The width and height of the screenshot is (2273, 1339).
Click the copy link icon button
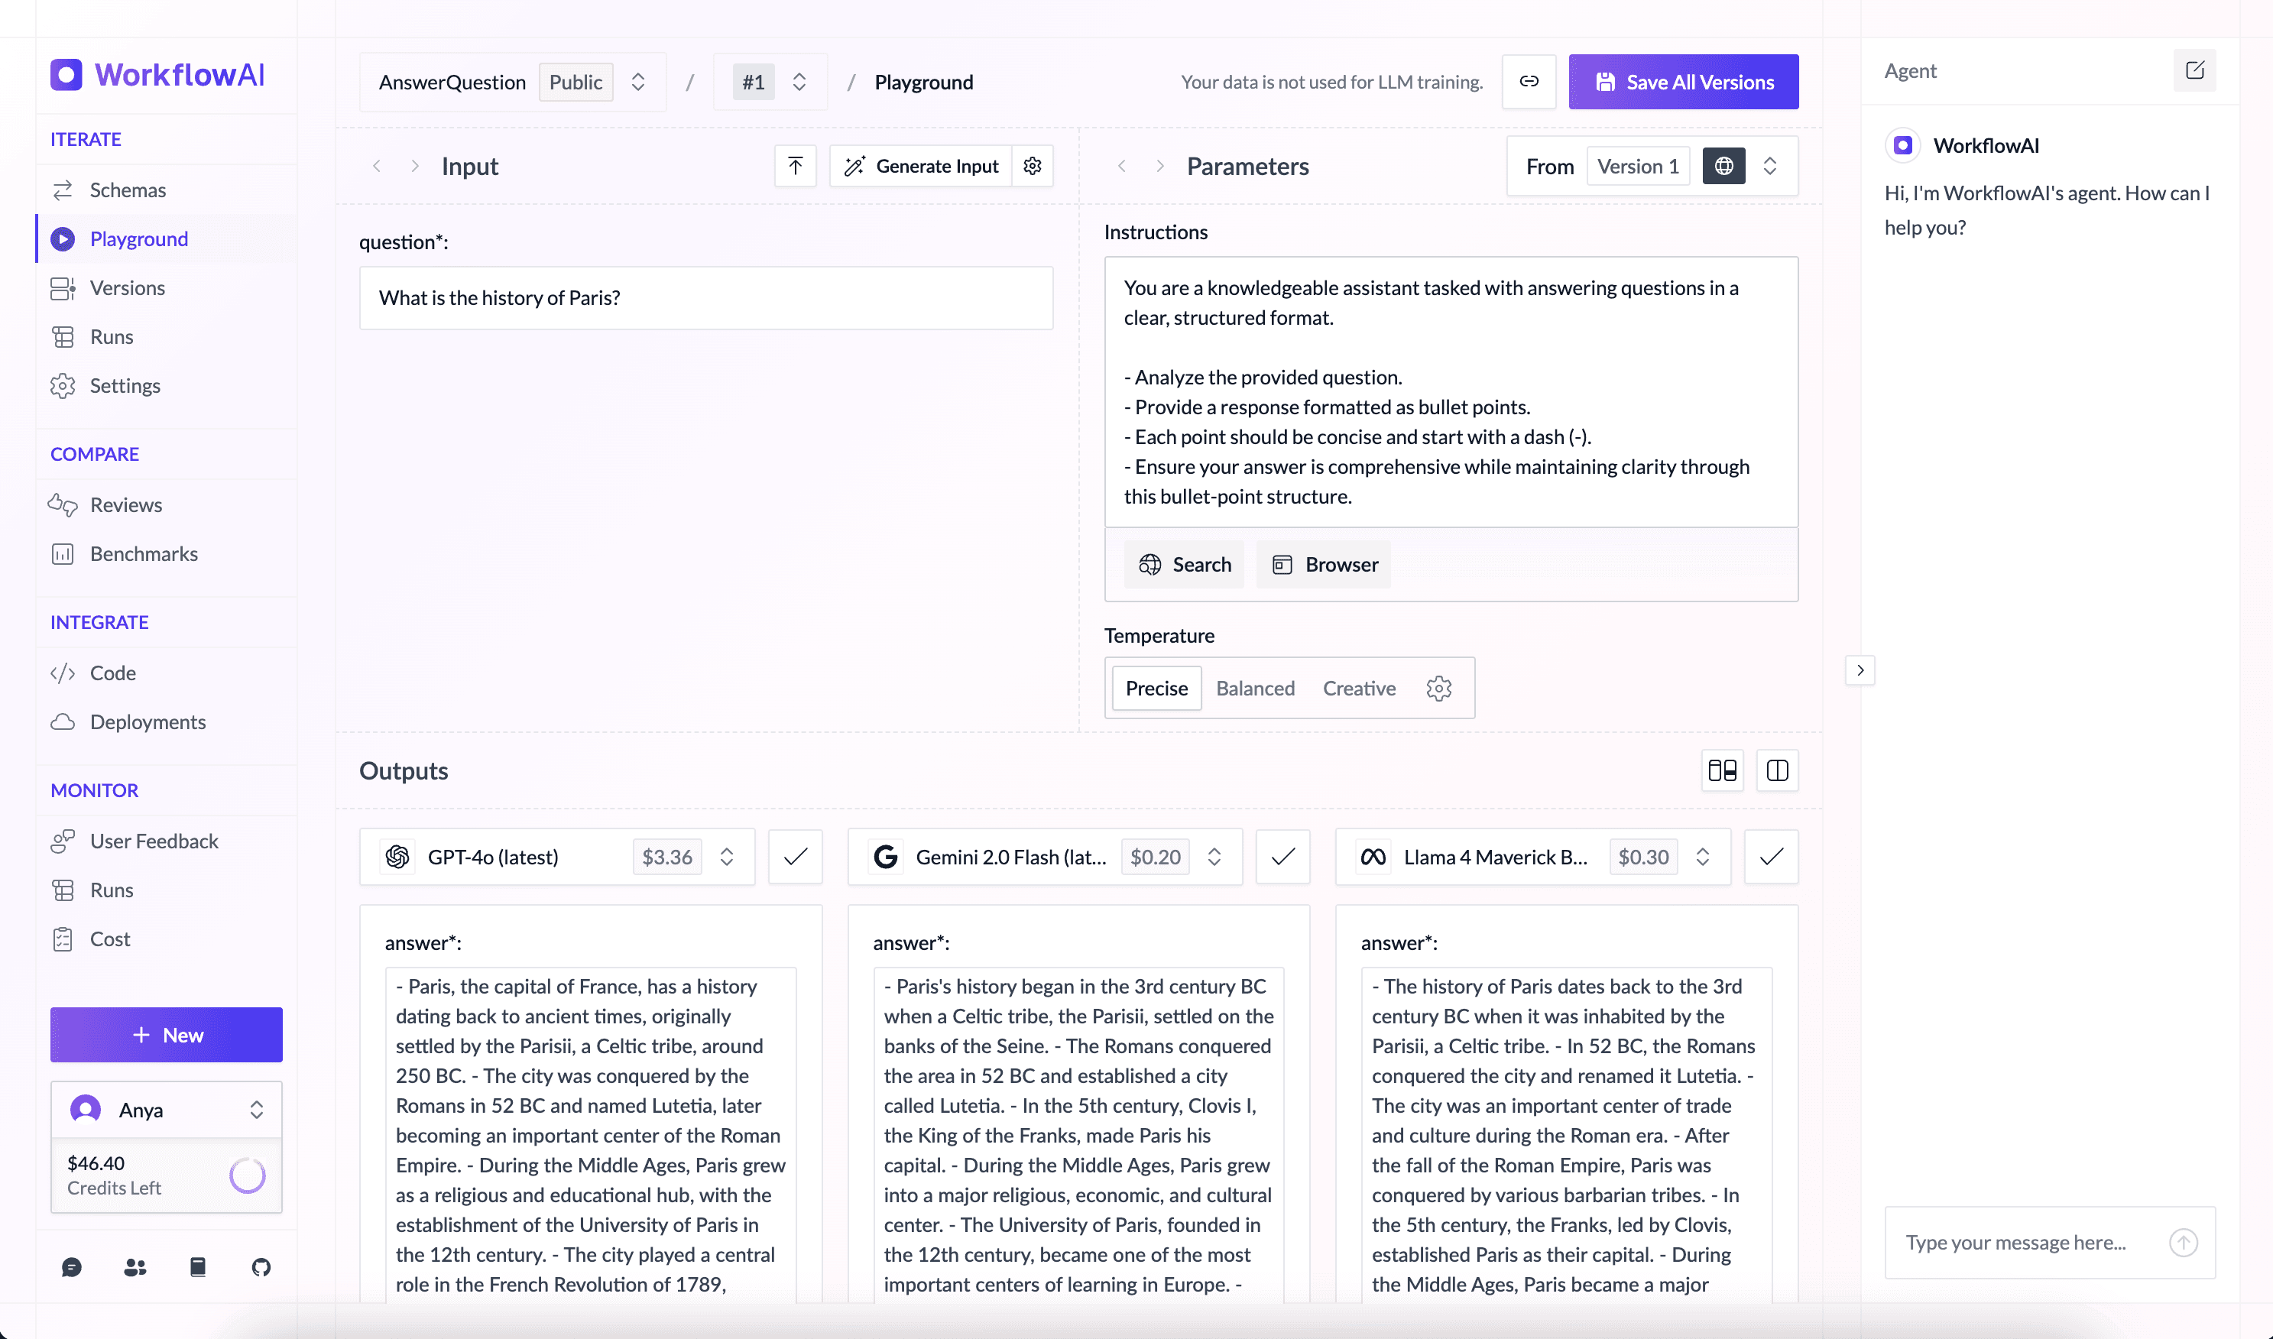click(1529, 81)
